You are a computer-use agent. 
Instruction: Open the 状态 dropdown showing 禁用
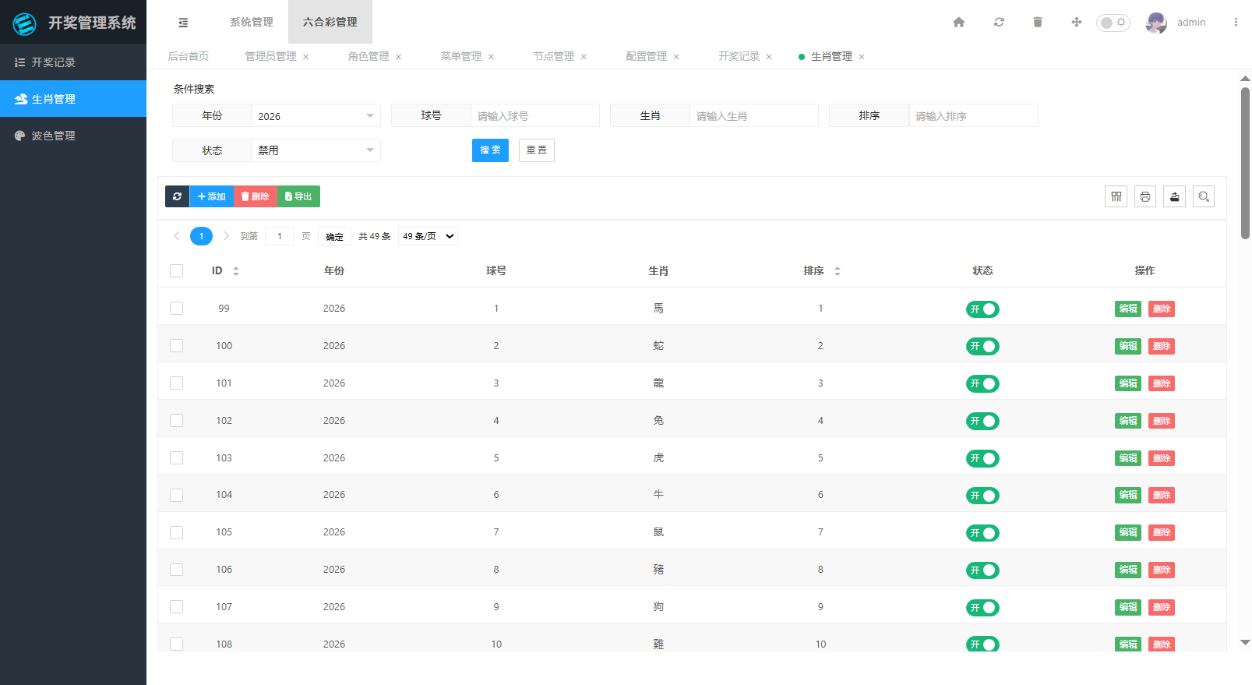pyautogui.click(x=316, y=150)
